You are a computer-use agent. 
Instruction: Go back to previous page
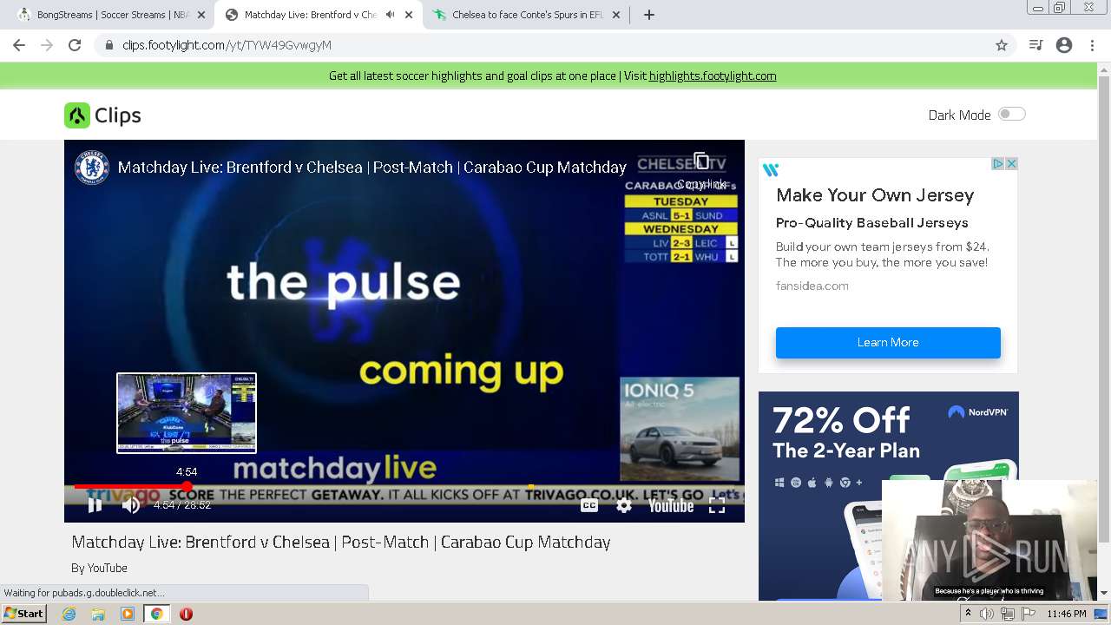coord(19,45)
